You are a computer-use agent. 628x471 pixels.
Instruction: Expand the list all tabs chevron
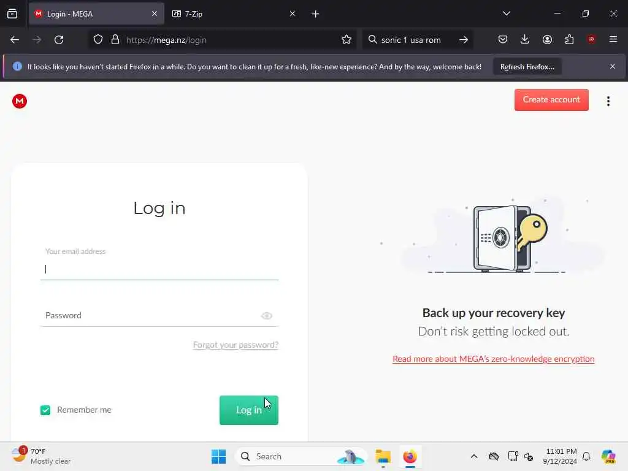pyautogui.click(x=507, y=13)
